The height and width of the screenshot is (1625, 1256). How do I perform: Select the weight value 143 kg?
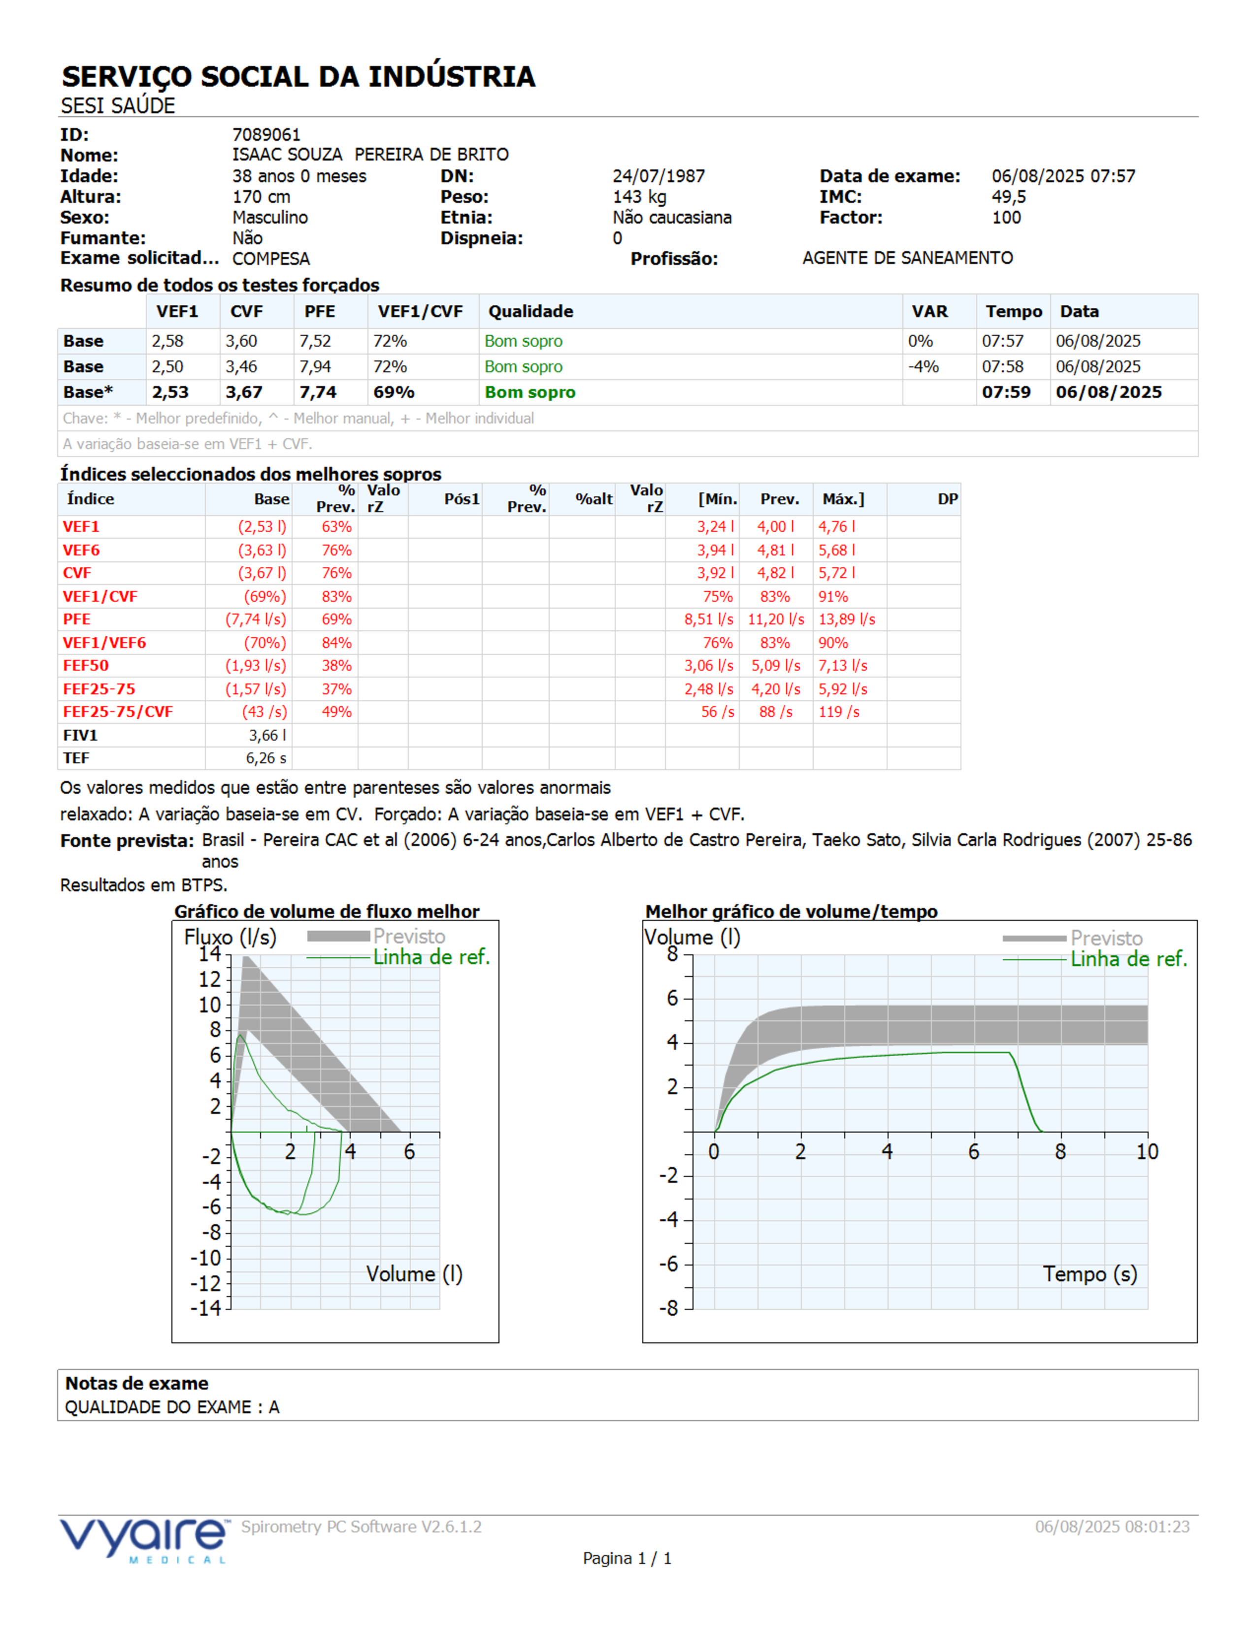[x=639, y=197]
